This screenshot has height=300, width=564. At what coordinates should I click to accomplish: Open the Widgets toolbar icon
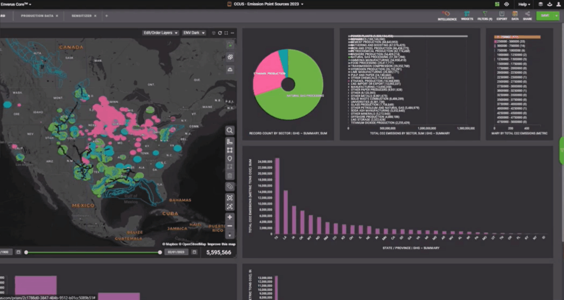click(x=467, y=15)
